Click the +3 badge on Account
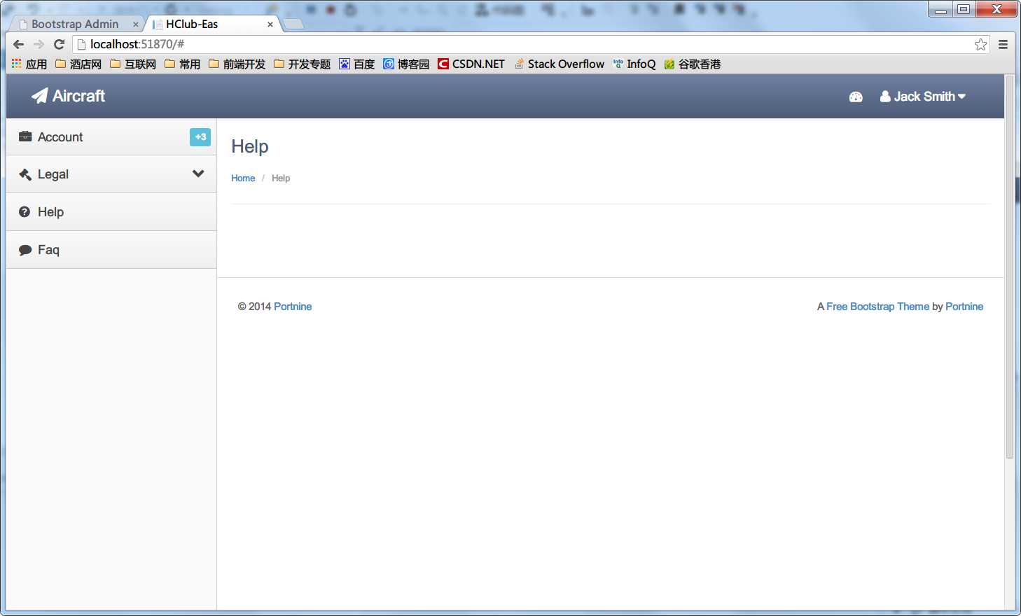Viewport: 1021px width, 616px height. pos(200,137)
